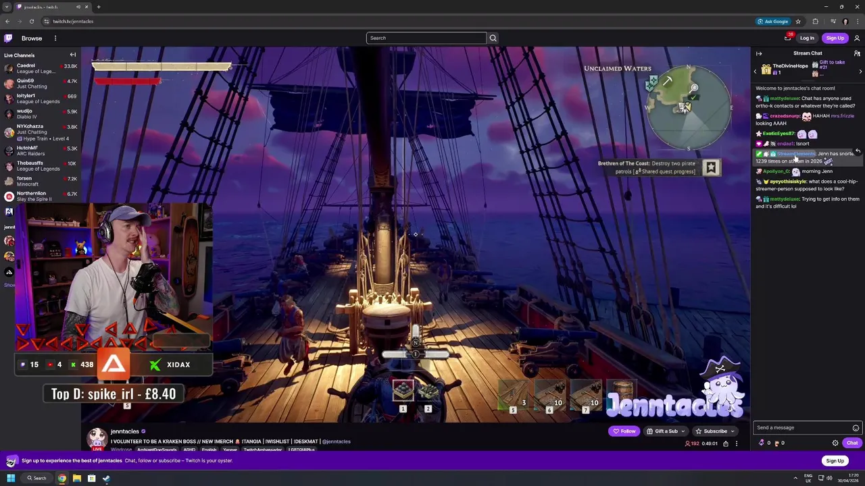Open the chat settings gear icon
This screenshot has width=865, height=486.
coord(835,443)
